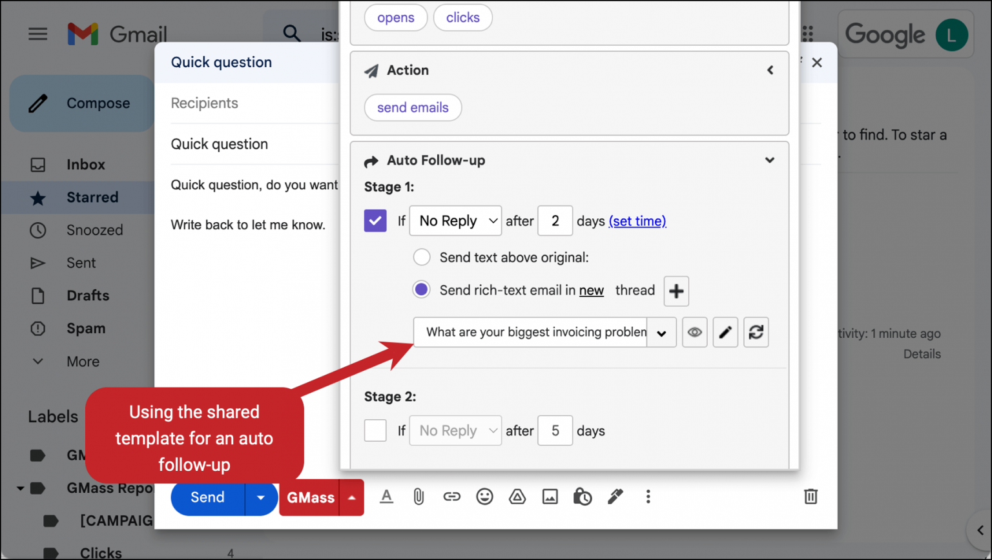992x560 pixels.
Task: Collapse the Auto Follow-up section chevron
Action: [x=769, y=160]
